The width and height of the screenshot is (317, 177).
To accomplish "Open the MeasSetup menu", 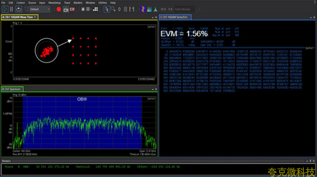I will tap(54, 2).
